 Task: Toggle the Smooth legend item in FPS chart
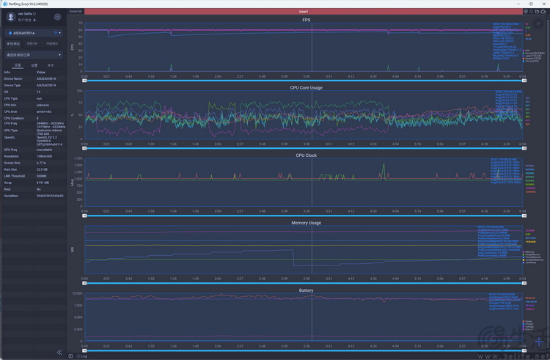(x=533, y=54)
